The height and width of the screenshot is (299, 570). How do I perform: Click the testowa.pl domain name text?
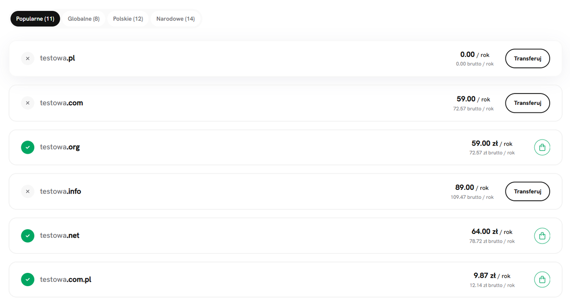point(57,58)
